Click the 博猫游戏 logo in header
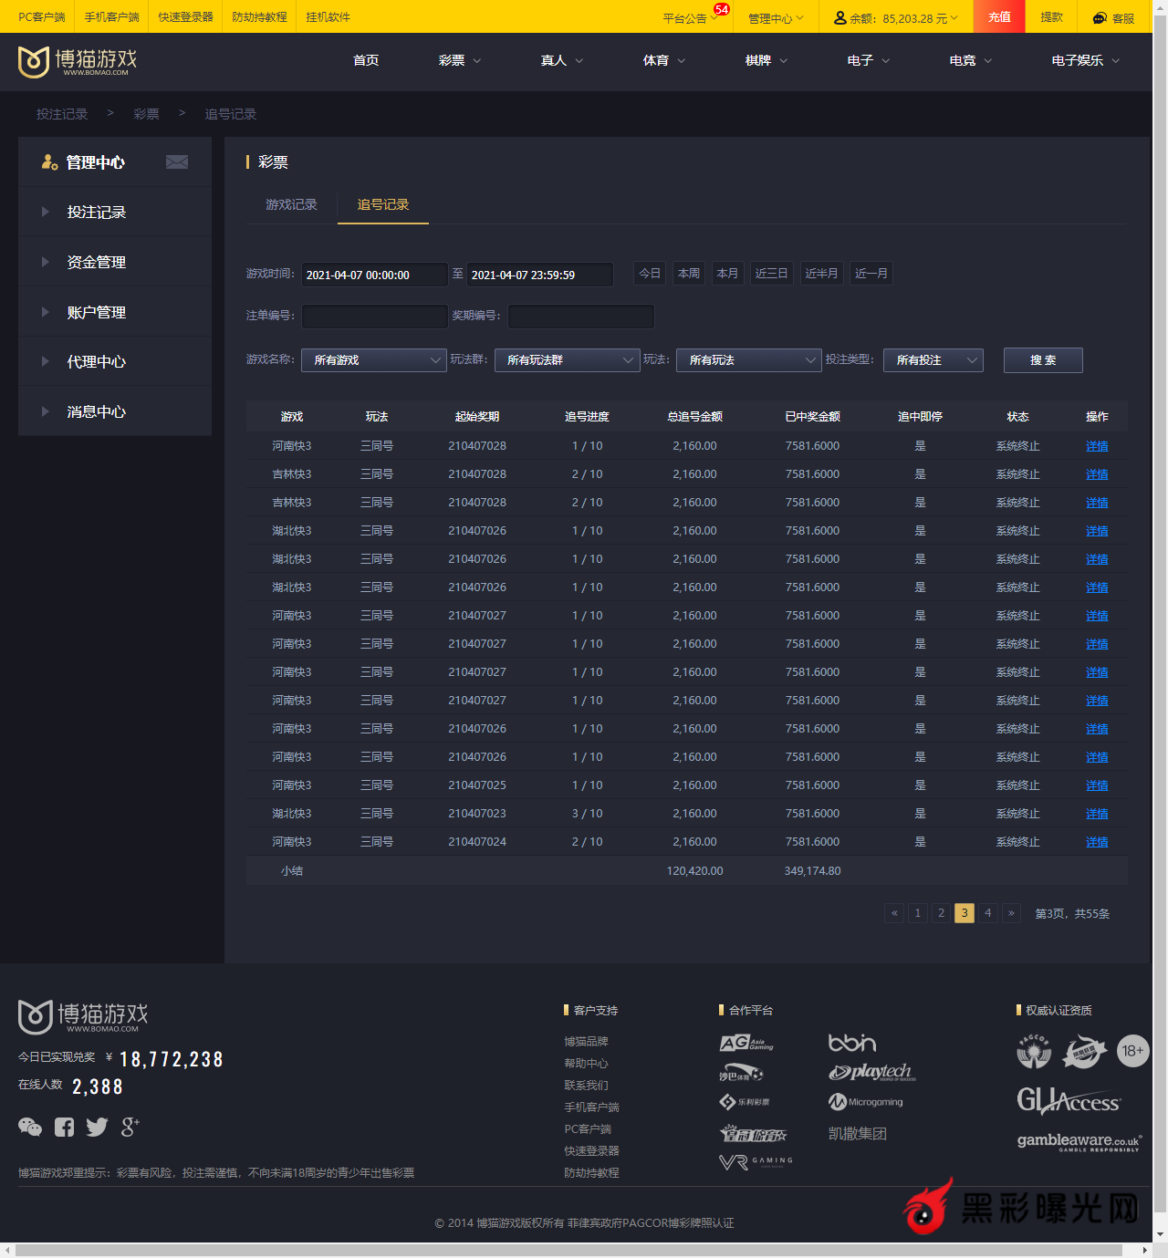Screen dimensions: 1168x1258 click(78, 61)
